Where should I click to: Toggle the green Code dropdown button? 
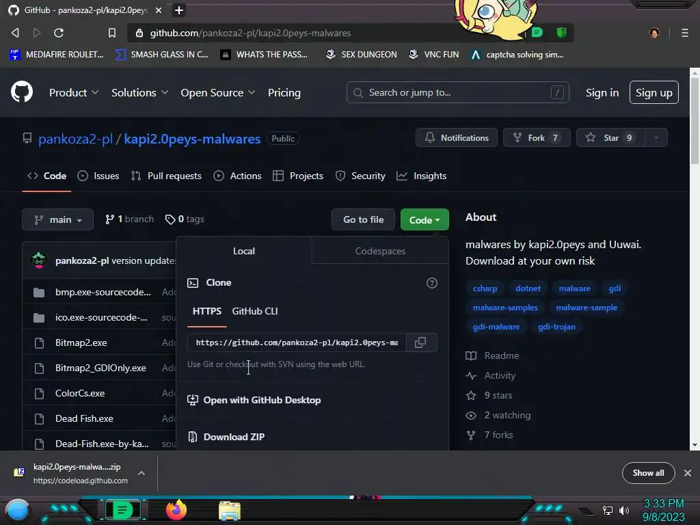tap(425, 219)
